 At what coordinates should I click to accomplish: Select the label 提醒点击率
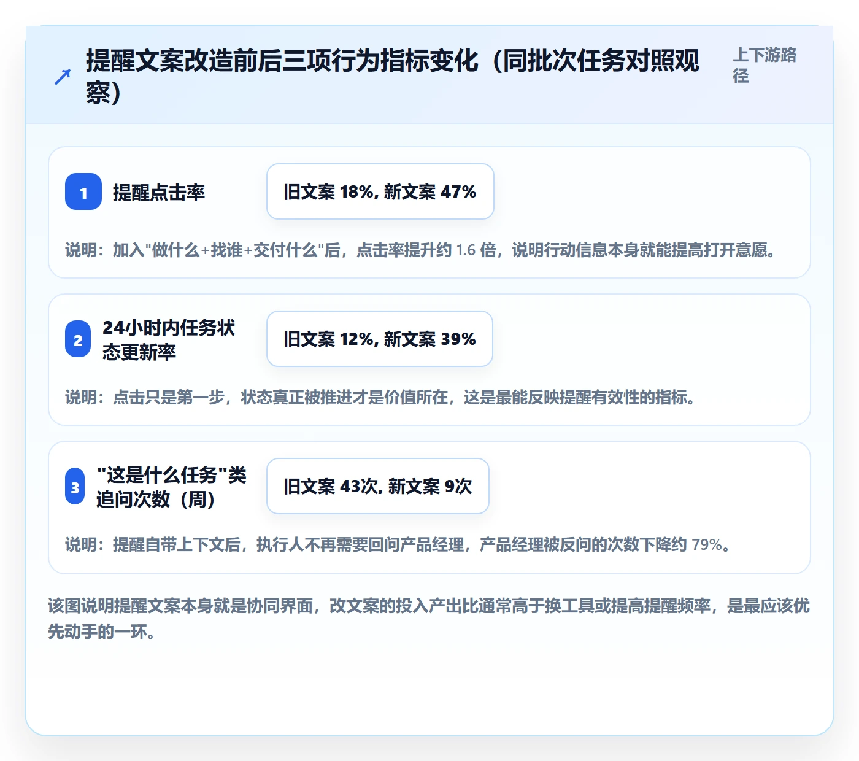pos(159,192)
